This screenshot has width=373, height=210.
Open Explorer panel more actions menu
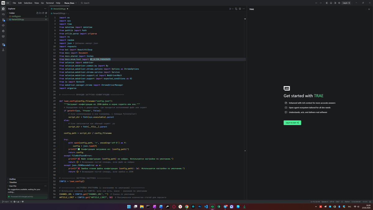coord(45,9)
